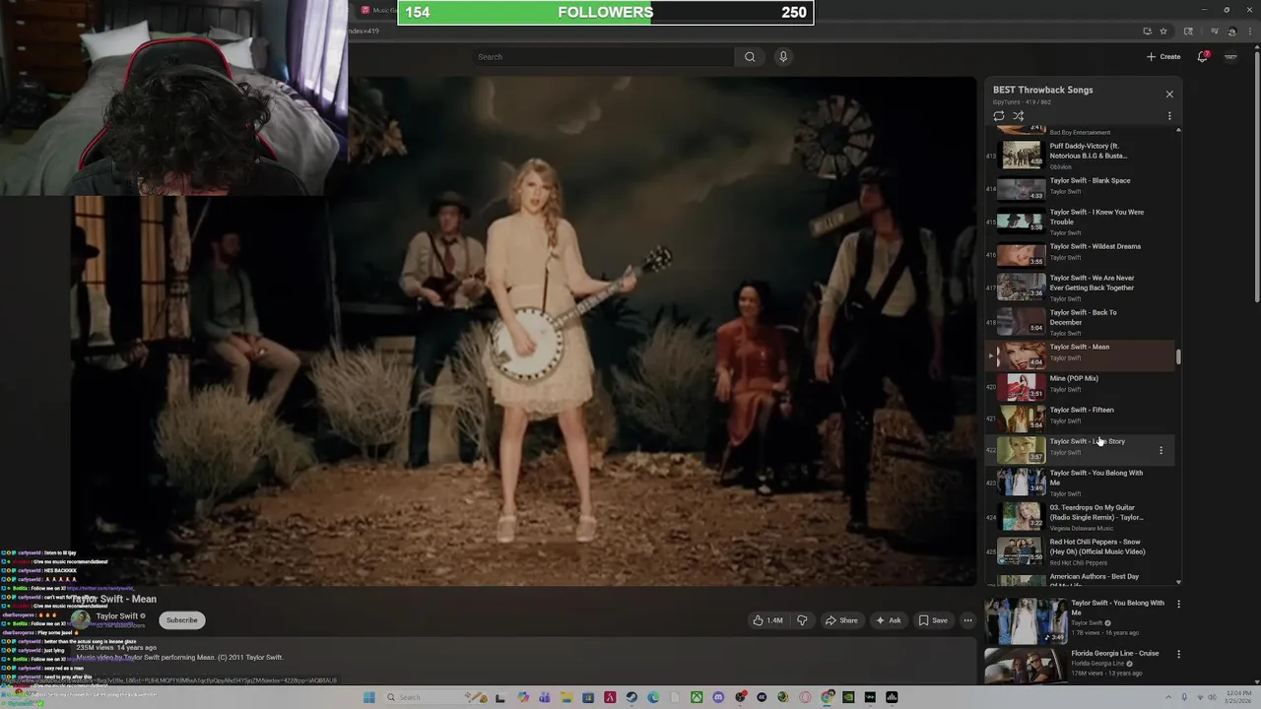Click the Windows taskbar search box
Screen dimensions: 1261x709
click(433, 697)
